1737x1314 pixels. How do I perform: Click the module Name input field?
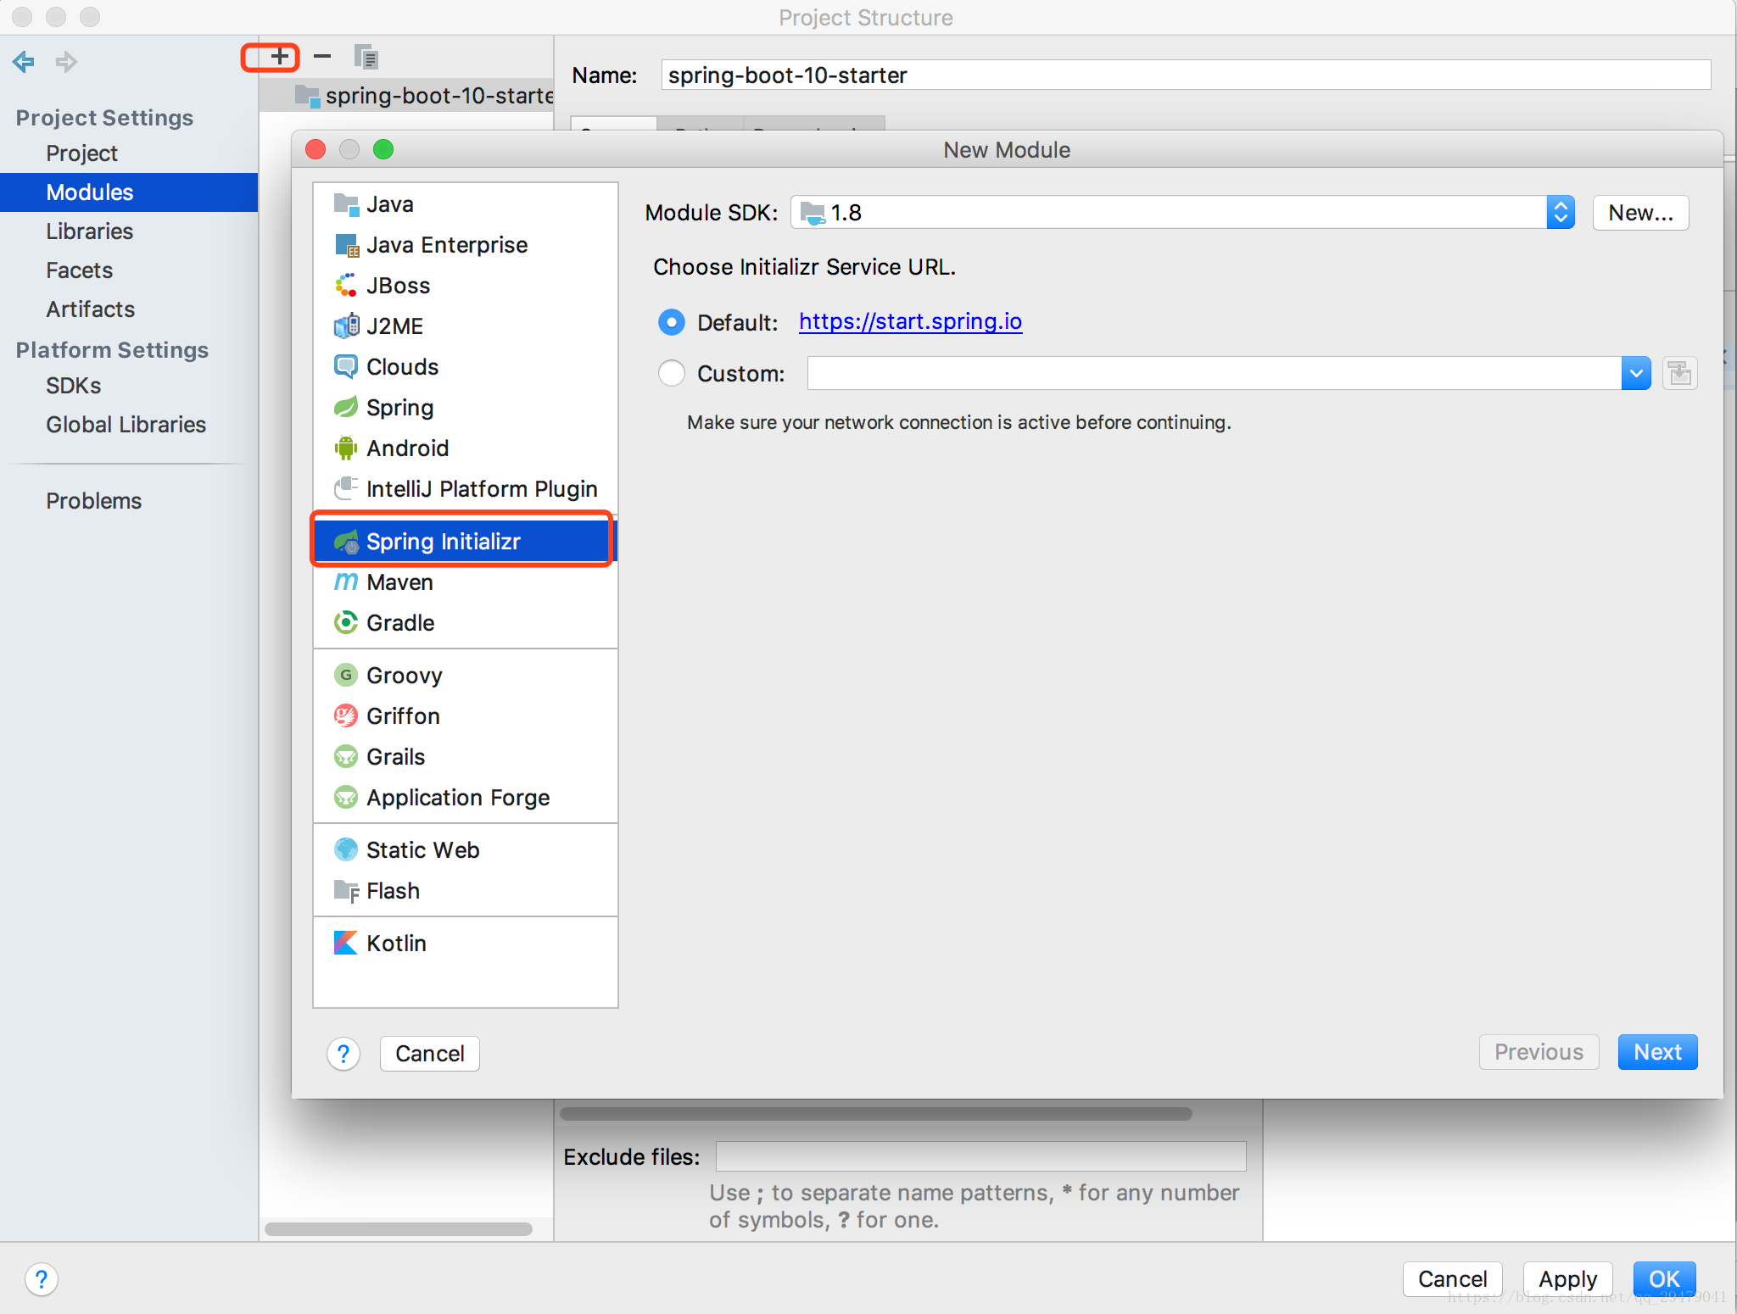1186,75
